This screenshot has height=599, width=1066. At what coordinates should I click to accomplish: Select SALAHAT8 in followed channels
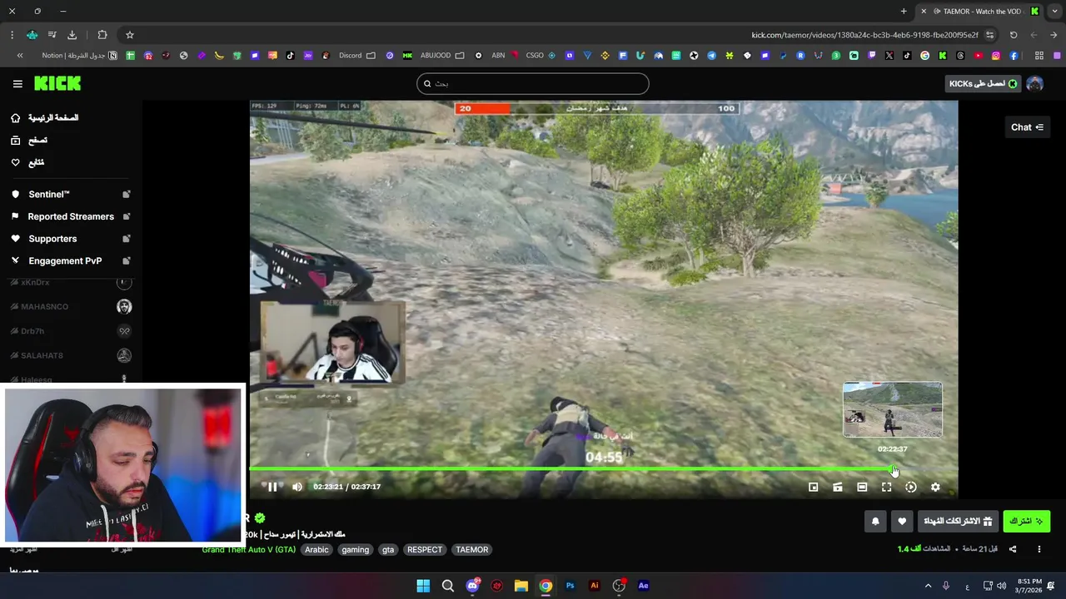[71, 355]
